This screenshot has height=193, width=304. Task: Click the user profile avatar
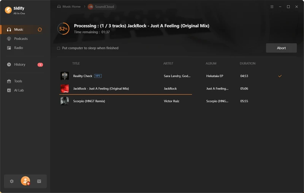(25, 181)
